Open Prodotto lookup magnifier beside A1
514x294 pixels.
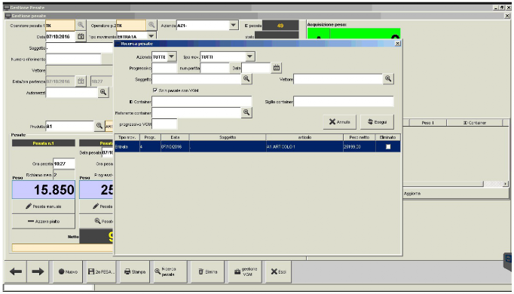(99, 126)
